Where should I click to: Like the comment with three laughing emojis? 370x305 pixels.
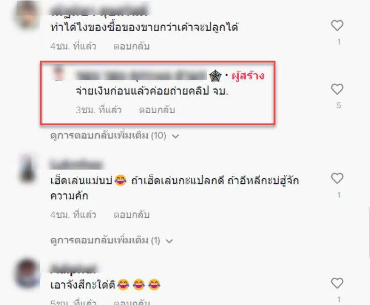click(337, 283)
